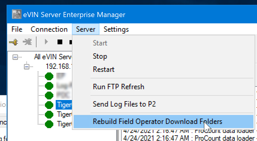Image resolution: width=257 pixels, height=141 pixels.
Task: Choose Stop from the Server menu
Action: pyautogui.click(x=100, y=56)
